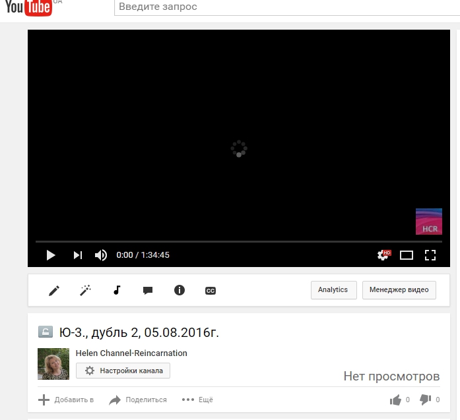Toggle theater mode view
The image size is (460, 420).
407,255
